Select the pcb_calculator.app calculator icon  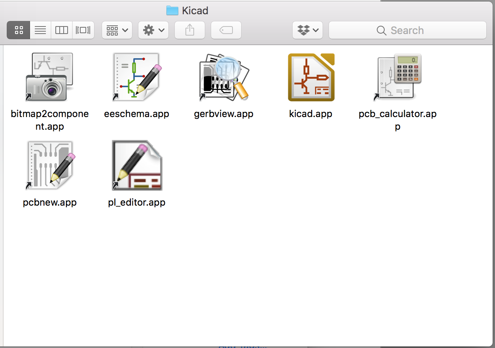click(398, 77)
